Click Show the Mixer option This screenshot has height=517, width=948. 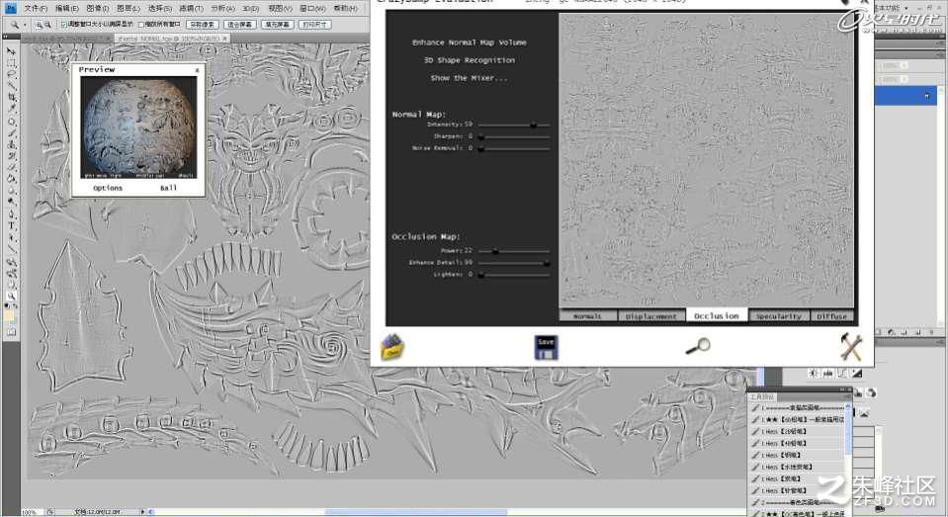(x=470, y=78)
